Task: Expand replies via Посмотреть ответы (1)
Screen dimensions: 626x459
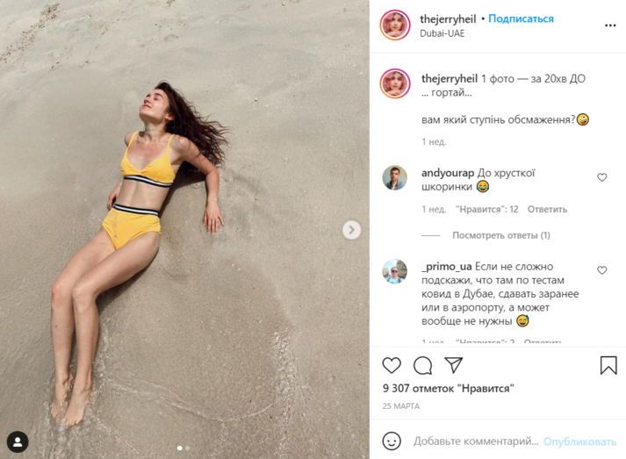Action: click(x=501, y=235)
